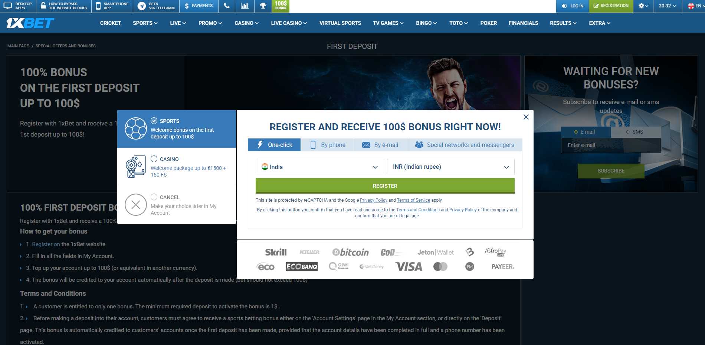Choose SMS subscription option
This screenshot has width=705, height=345.
click(636, 132)
